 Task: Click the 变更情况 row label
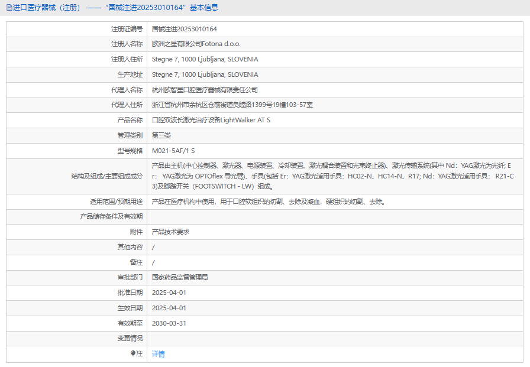[x=130, y=338]
